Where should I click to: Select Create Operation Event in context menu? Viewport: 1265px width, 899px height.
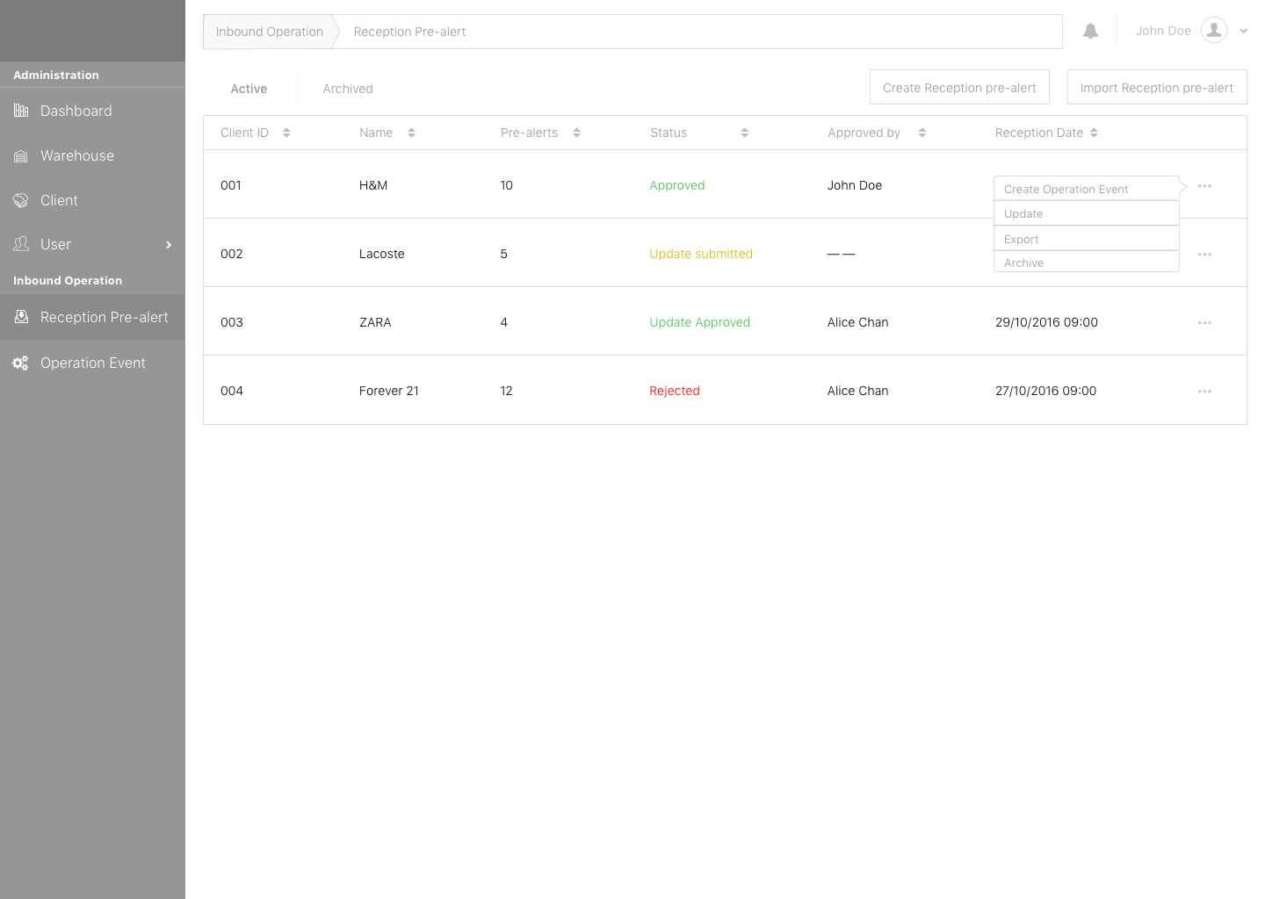coord(1086,189)
